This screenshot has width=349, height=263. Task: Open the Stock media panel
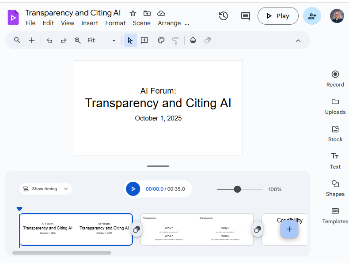[335, 134]
